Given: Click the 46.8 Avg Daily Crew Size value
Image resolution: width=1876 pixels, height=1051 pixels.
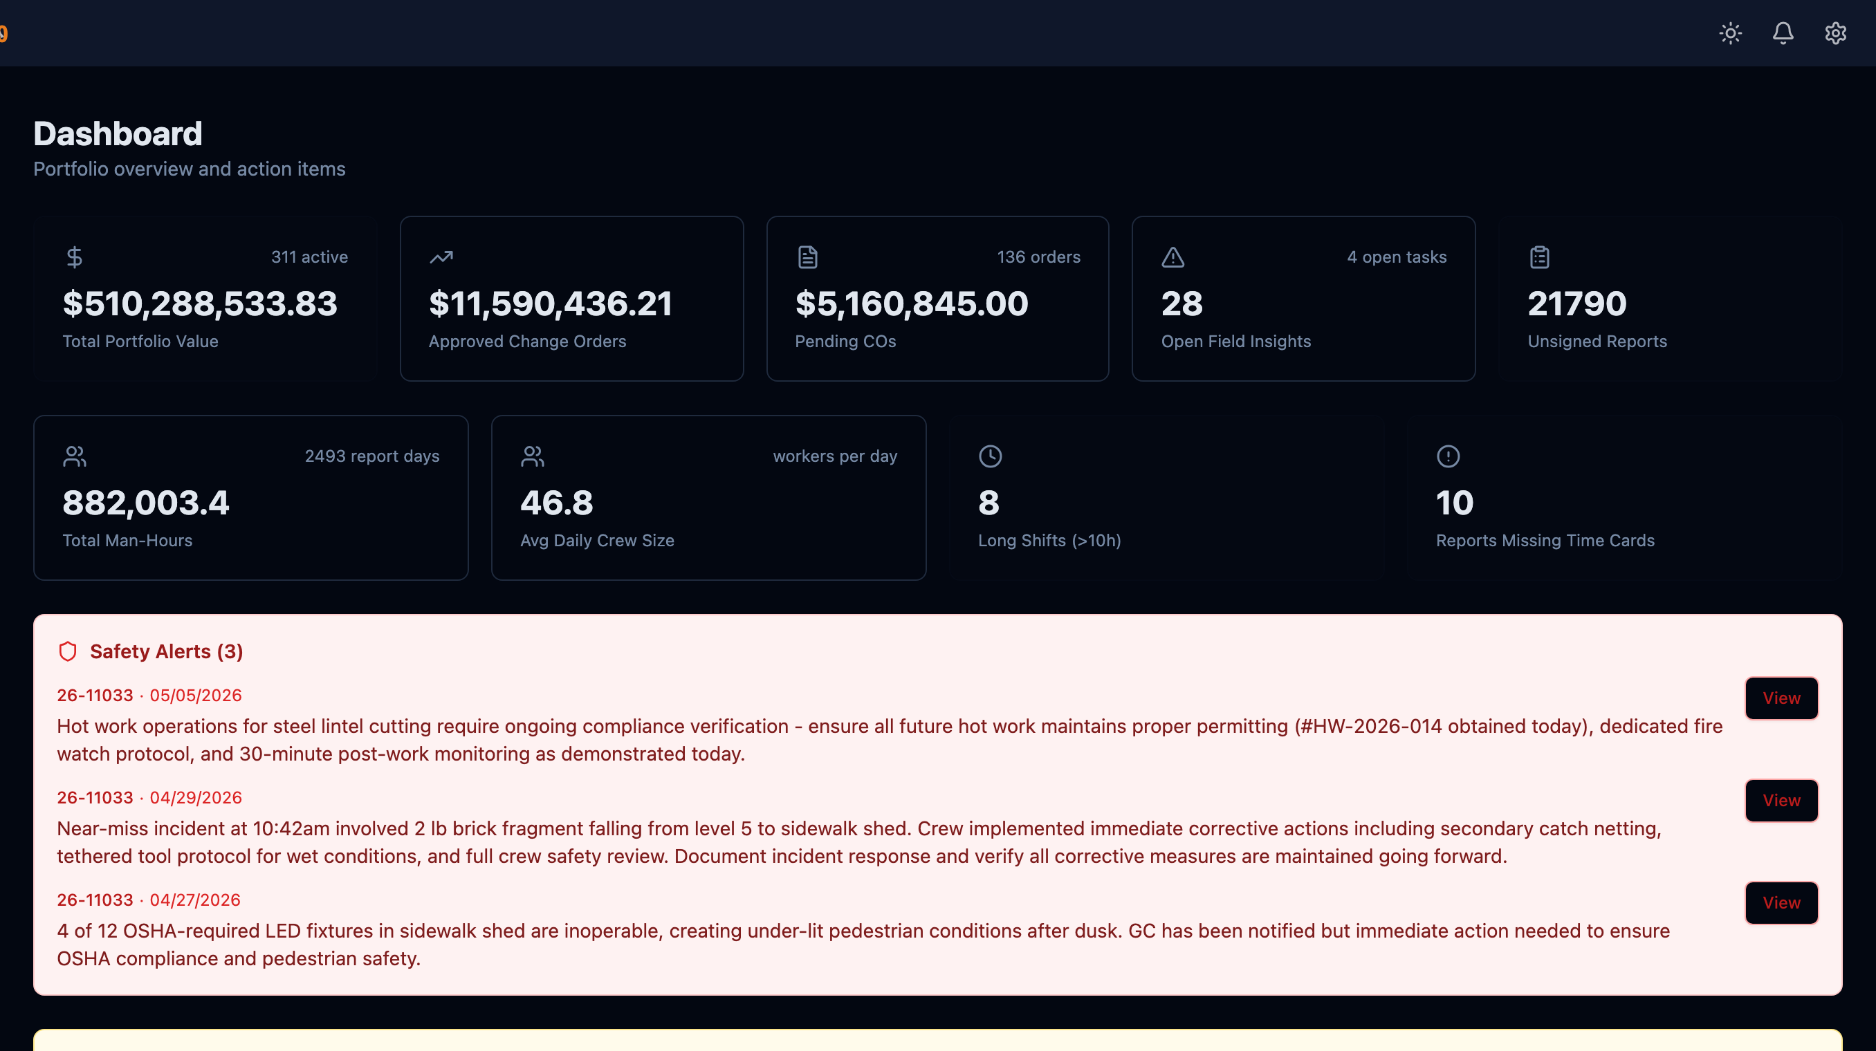Looking at the screenshot, I should pyautogui.click(x=556, y=503).
